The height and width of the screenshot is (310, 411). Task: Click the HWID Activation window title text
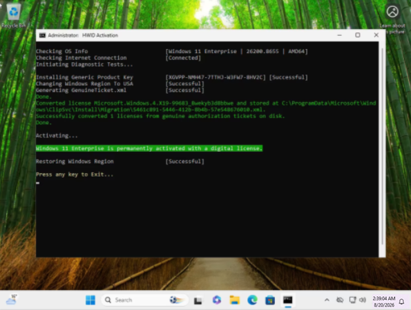(100, 35)
